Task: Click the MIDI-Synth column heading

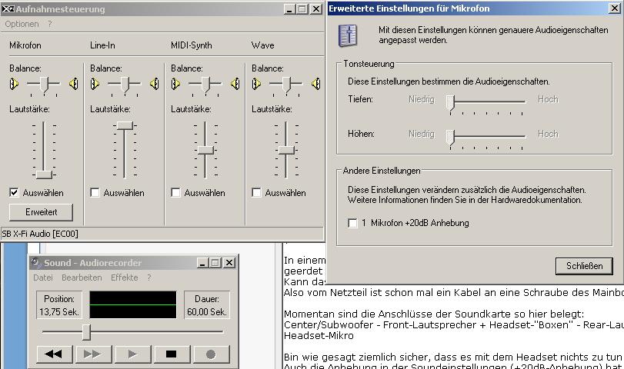Action: (x=192, y=45)
